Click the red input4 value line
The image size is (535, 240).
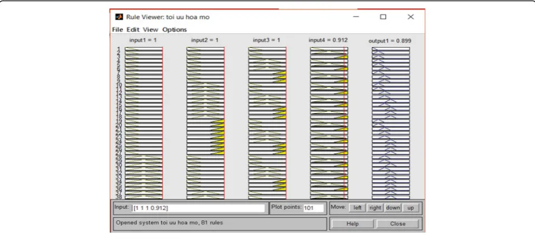344,123
